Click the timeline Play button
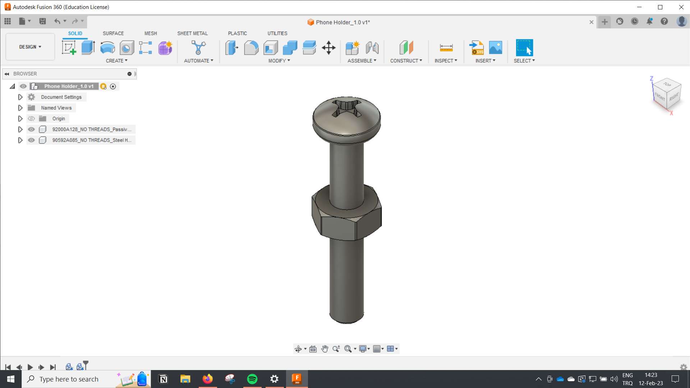The width and height of the screenshot is (690, 388). [30, 367]
